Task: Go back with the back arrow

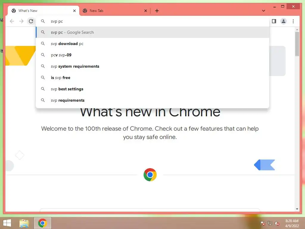Action: pyautogui.click(x=12, y=21)
